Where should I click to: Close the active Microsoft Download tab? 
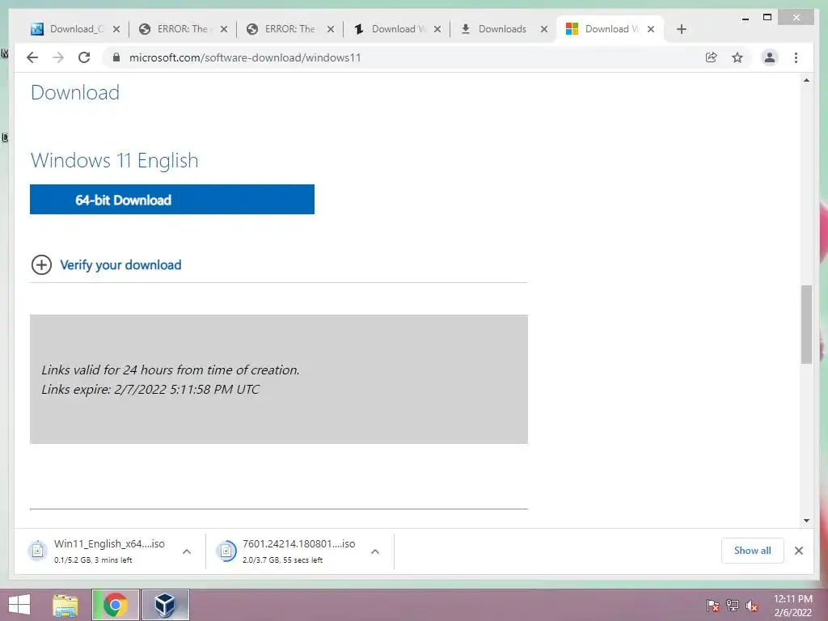651,29
